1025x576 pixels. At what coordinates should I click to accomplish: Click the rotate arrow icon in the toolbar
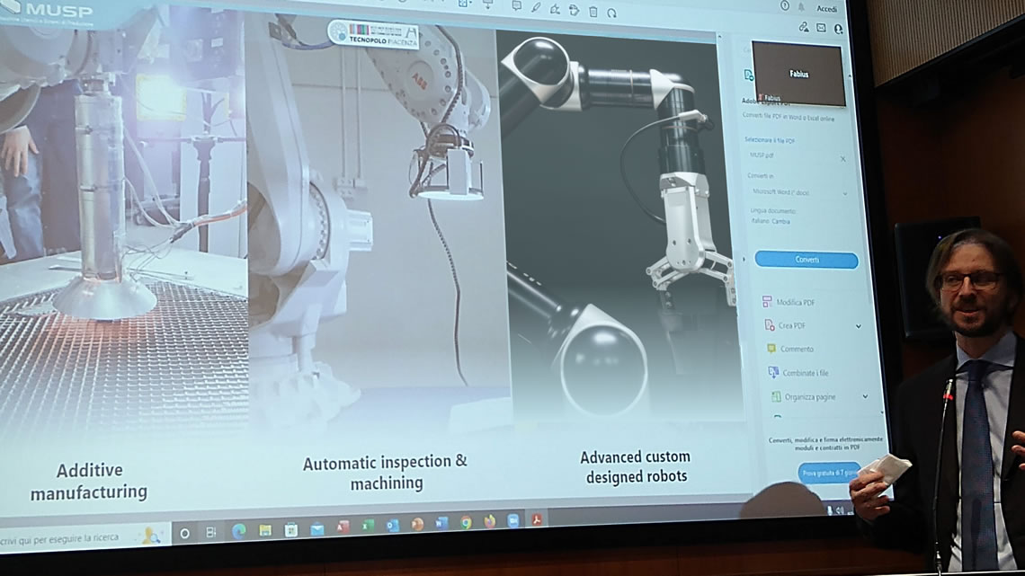click(x=612, y=13)
